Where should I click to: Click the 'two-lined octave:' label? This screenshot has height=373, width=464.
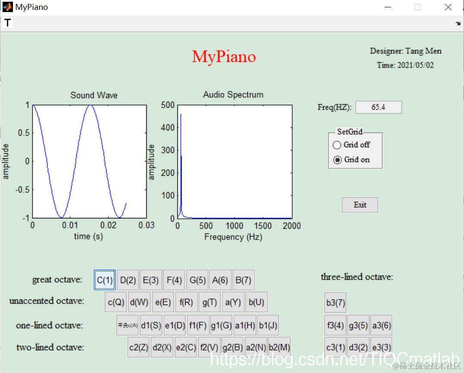[x=51, y=347]
